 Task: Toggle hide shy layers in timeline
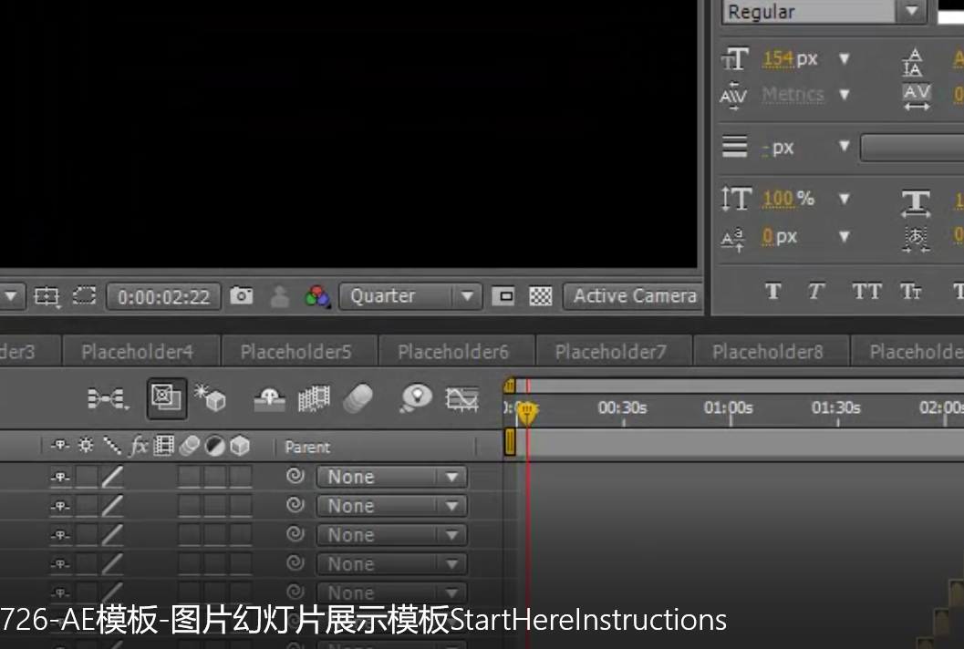[269, 399]
